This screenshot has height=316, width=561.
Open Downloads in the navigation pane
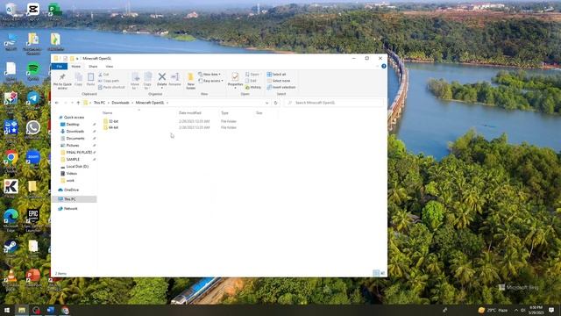click(75, 132)
